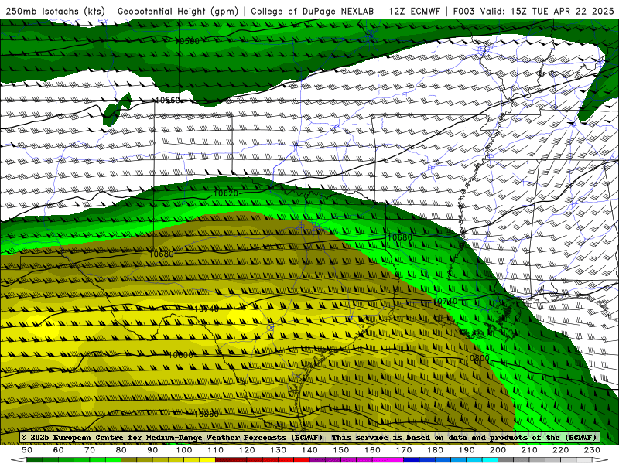This screenshot has height=464, width=619.
Task: Click the 140 knot legend label
Action: [309, 450]
